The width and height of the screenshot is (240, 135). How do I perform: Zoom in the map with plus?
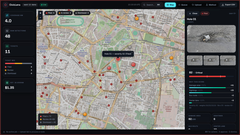pyautogui.click(x=40, y=13)
